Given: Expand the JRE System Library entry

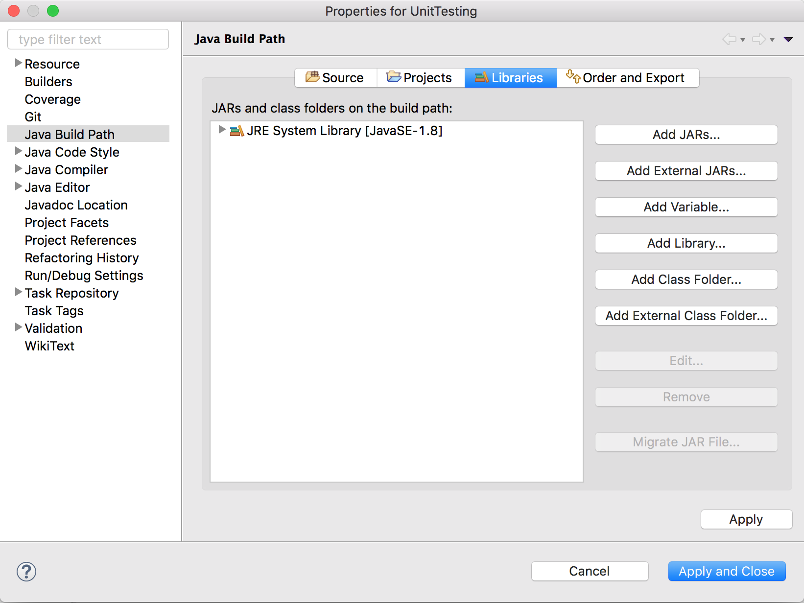Looking at the screenshot, I should point(222,130).
